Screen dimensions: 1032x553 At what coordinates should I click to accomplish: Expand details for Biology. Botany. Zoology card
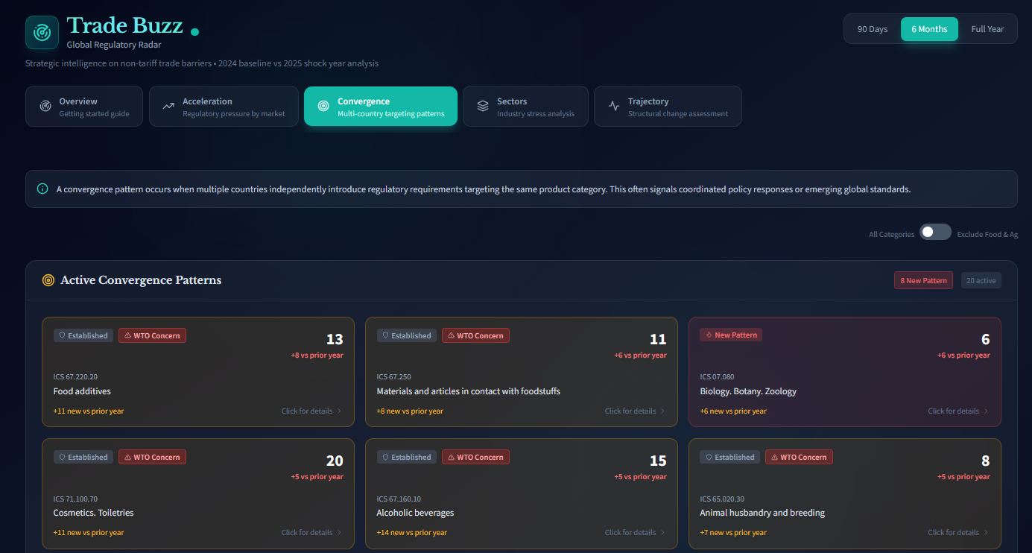point(957,411)
